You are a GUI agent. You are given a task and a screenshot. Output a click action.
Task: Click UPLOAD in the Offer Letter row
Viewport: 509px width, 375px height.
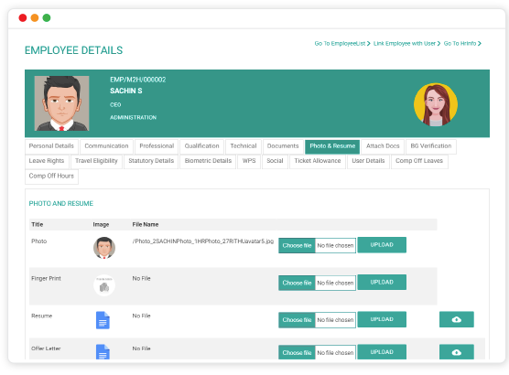382,352
